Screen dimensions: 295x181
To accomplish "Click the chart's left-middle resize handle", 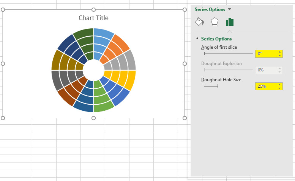I will [3, 64].
